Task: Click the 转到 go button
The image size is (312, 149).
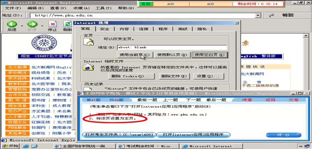Action: click(x=288, y=15)
